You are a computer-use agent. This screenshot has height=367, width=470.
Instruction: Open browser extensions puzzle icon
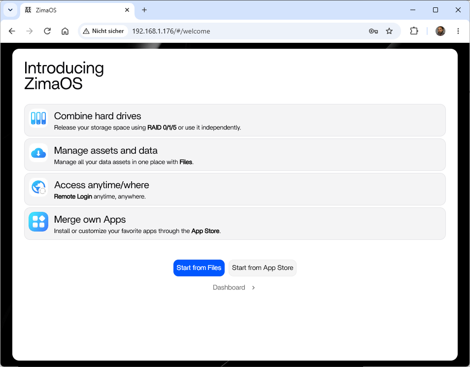click(x=414, y=31)
